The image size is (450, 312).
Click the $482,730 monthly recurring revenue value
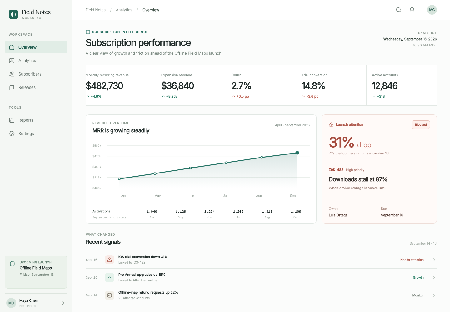pyautogui.click(x=104, y=86)
